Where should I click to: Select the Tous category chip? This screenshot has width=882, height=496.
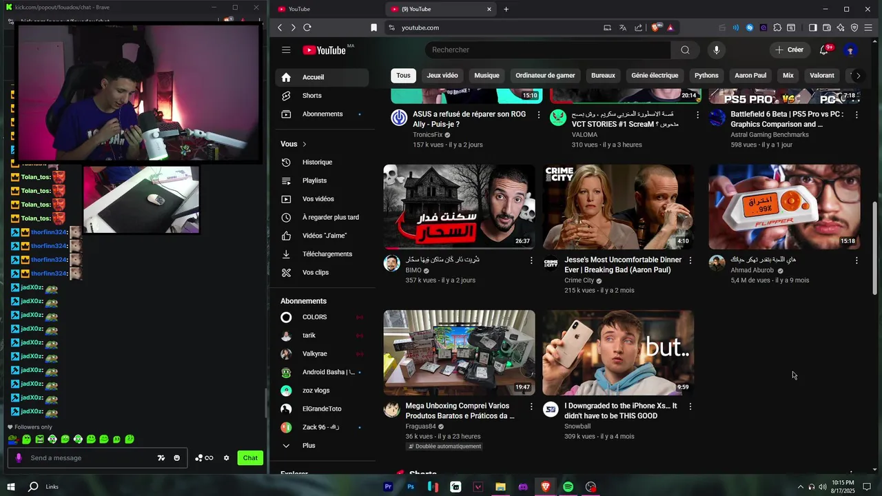coord(403,76)
